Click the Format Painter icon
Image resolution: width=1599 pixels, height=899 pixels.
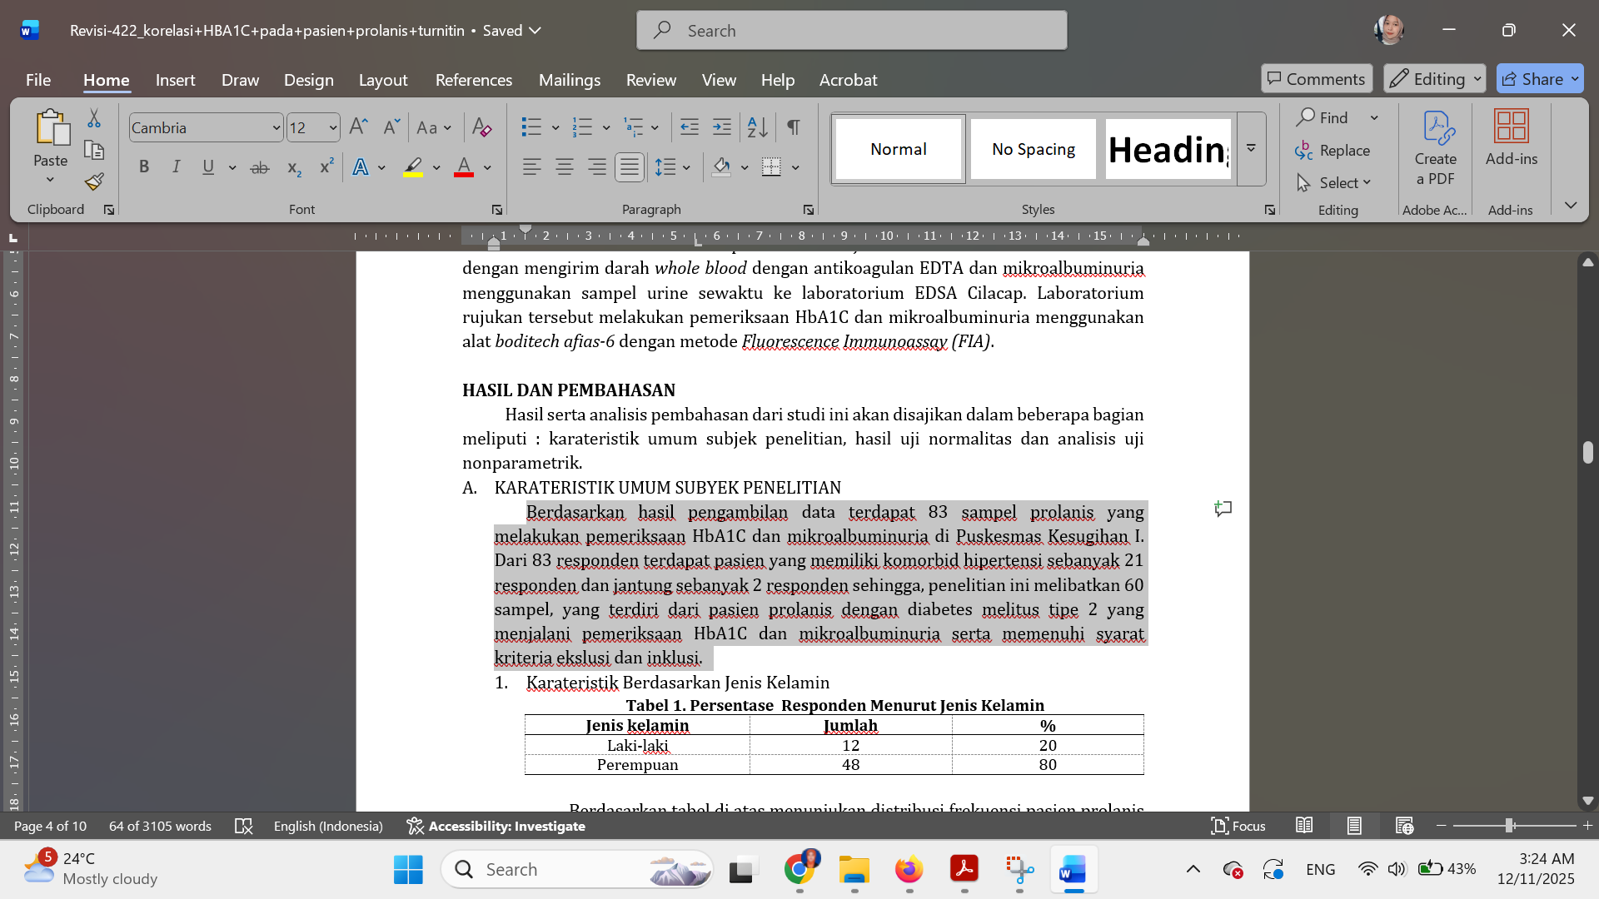94,181
